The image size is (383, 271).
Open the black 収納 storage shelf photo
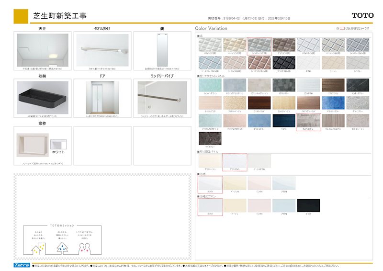click(42, 97)
